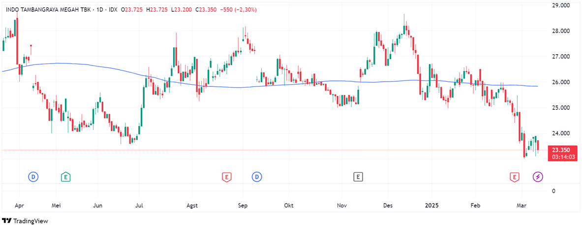The image size is (582, 227).
Task: Open the TradingView logo link
Action: tap(25, 221)
